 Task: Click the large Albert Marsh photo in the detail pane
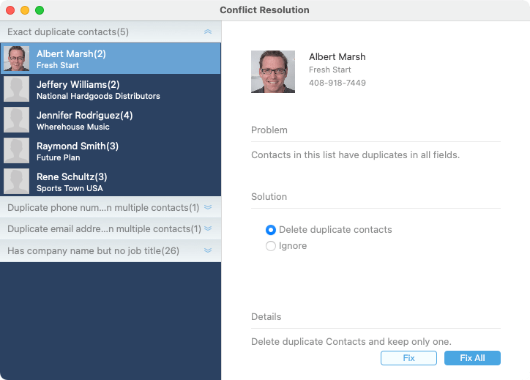pos(273,72)
